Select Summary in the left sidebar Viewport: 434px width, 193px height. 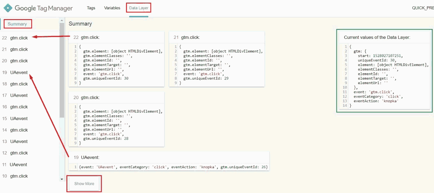click(17, 24)
